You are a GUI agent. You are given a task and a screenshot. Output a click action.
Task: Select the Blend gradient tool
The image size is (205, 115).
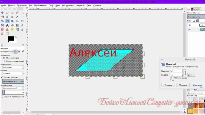[x=17, y=25]
